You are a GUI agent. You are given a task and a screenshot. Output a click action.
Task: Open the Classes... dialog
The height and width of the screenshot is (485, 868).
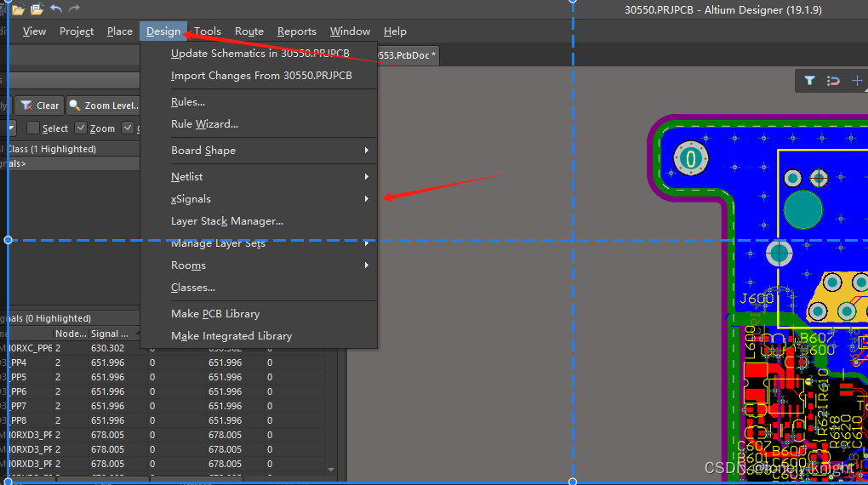click(x=259, y=288)
